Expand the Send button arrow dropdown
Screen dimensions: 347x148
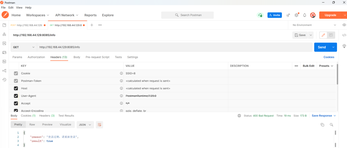(x=333, y=47)
